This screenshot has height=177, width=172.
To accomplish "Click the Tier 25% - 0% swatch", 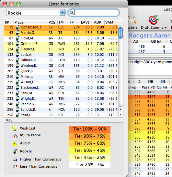I will 90,165.
